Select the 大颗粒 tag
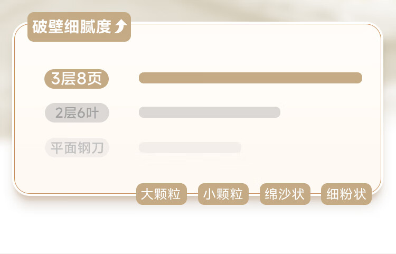The width and height of the screenshot is (396, 254). tap(162, 194)
